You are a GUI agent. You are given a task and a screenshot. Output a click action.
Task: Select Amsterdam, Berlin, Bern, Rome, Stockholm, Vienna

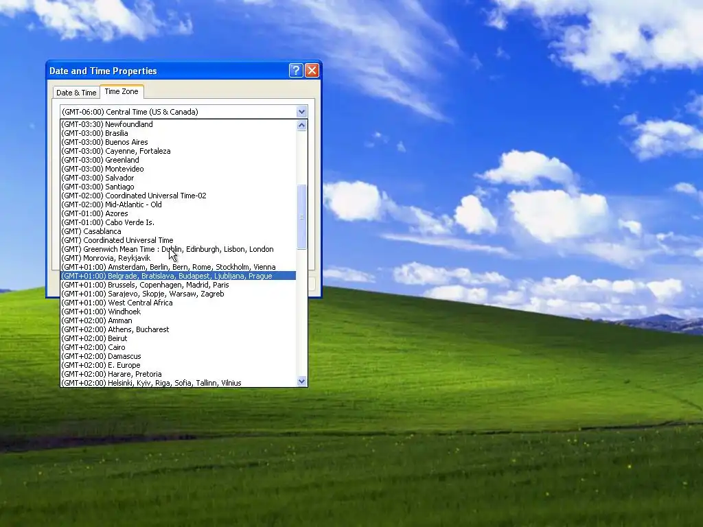pyautogui.click(x=178, y=267)
